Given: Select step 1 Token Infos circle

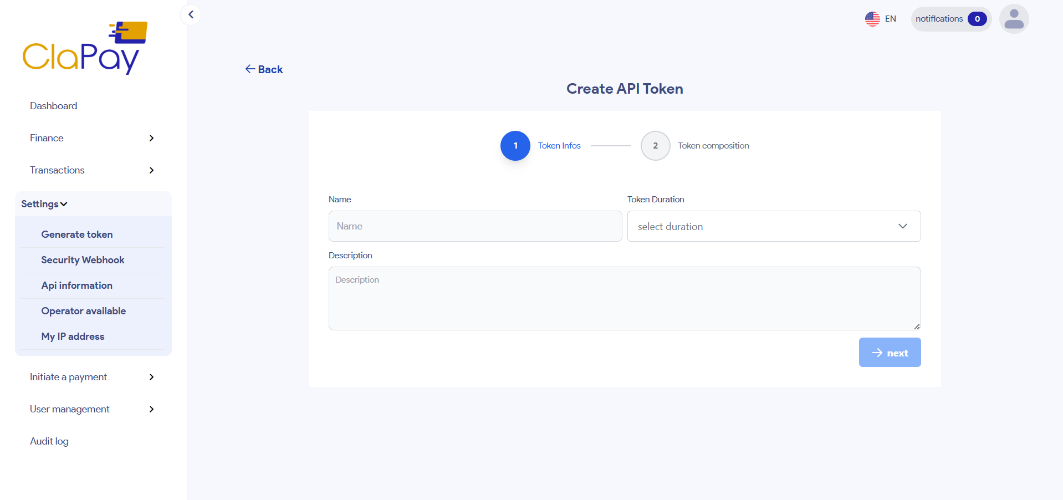Looking at the screenshot, I should point(514,146).
